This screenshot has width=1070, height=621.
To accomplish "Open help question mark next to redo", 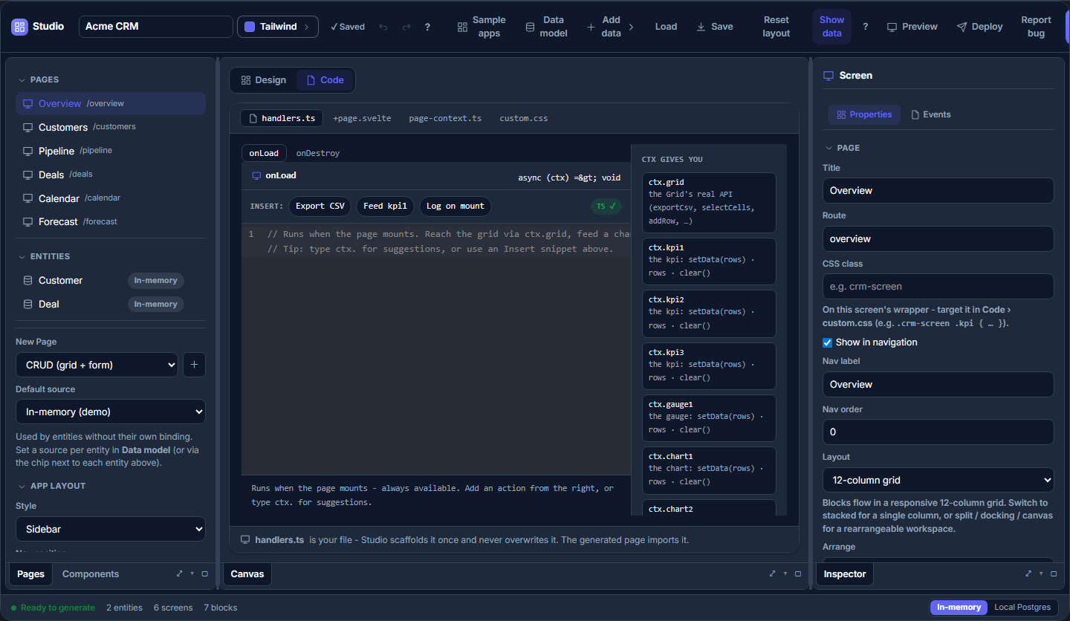I will [x=427, y=27].
